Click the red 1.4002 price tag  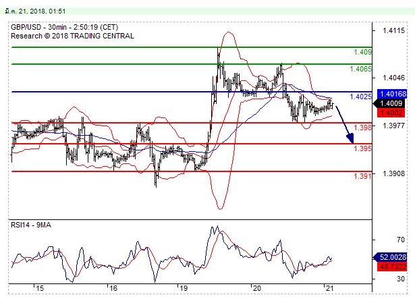391,113
